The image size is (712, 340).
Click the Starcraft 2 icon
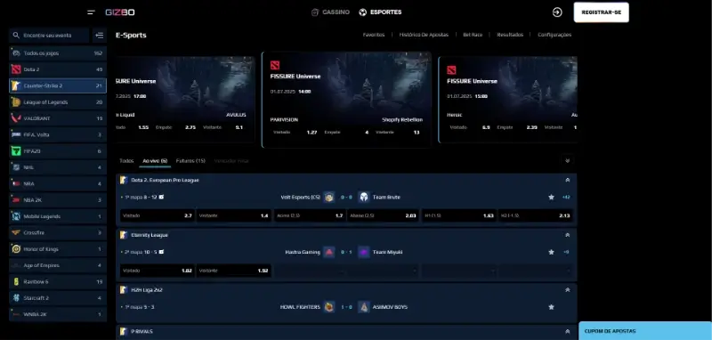click(x=16, y=298)
